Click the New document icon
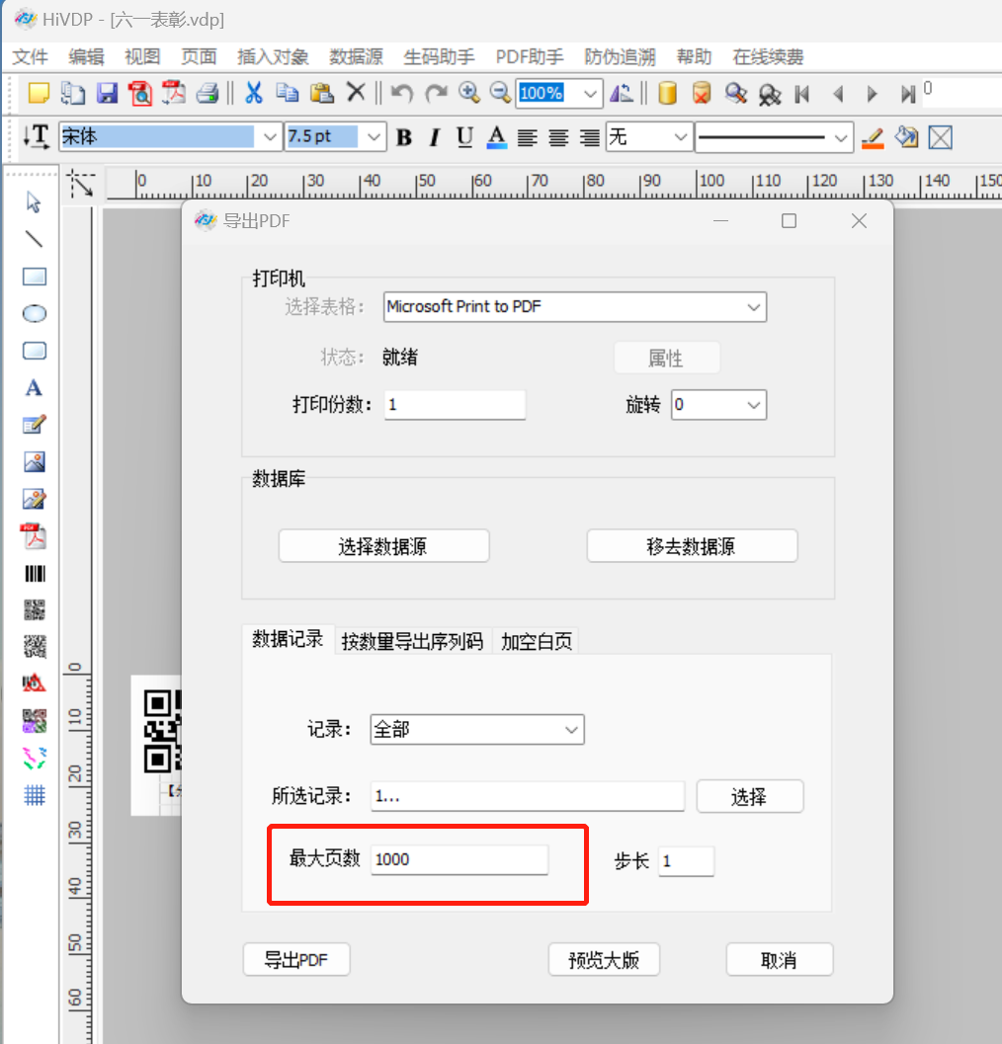The image size is (1002, 1044). (x=39, y=93)
